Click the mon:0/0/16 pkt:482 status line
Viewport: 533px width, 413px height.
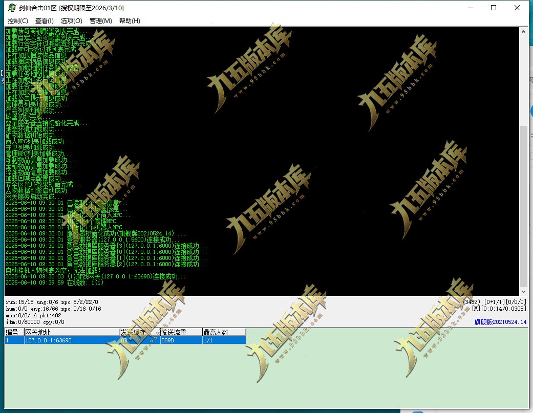(34, 315)
